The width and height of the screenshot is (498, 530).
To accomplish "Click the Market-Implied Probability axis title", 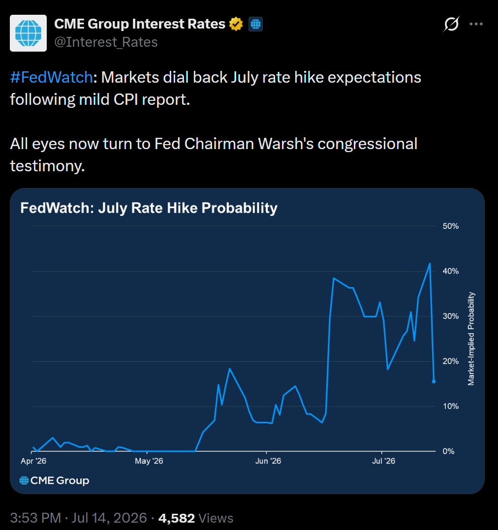I will point(471,339).
